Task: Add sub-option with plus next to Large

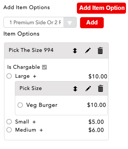Action: click(34, 76)
